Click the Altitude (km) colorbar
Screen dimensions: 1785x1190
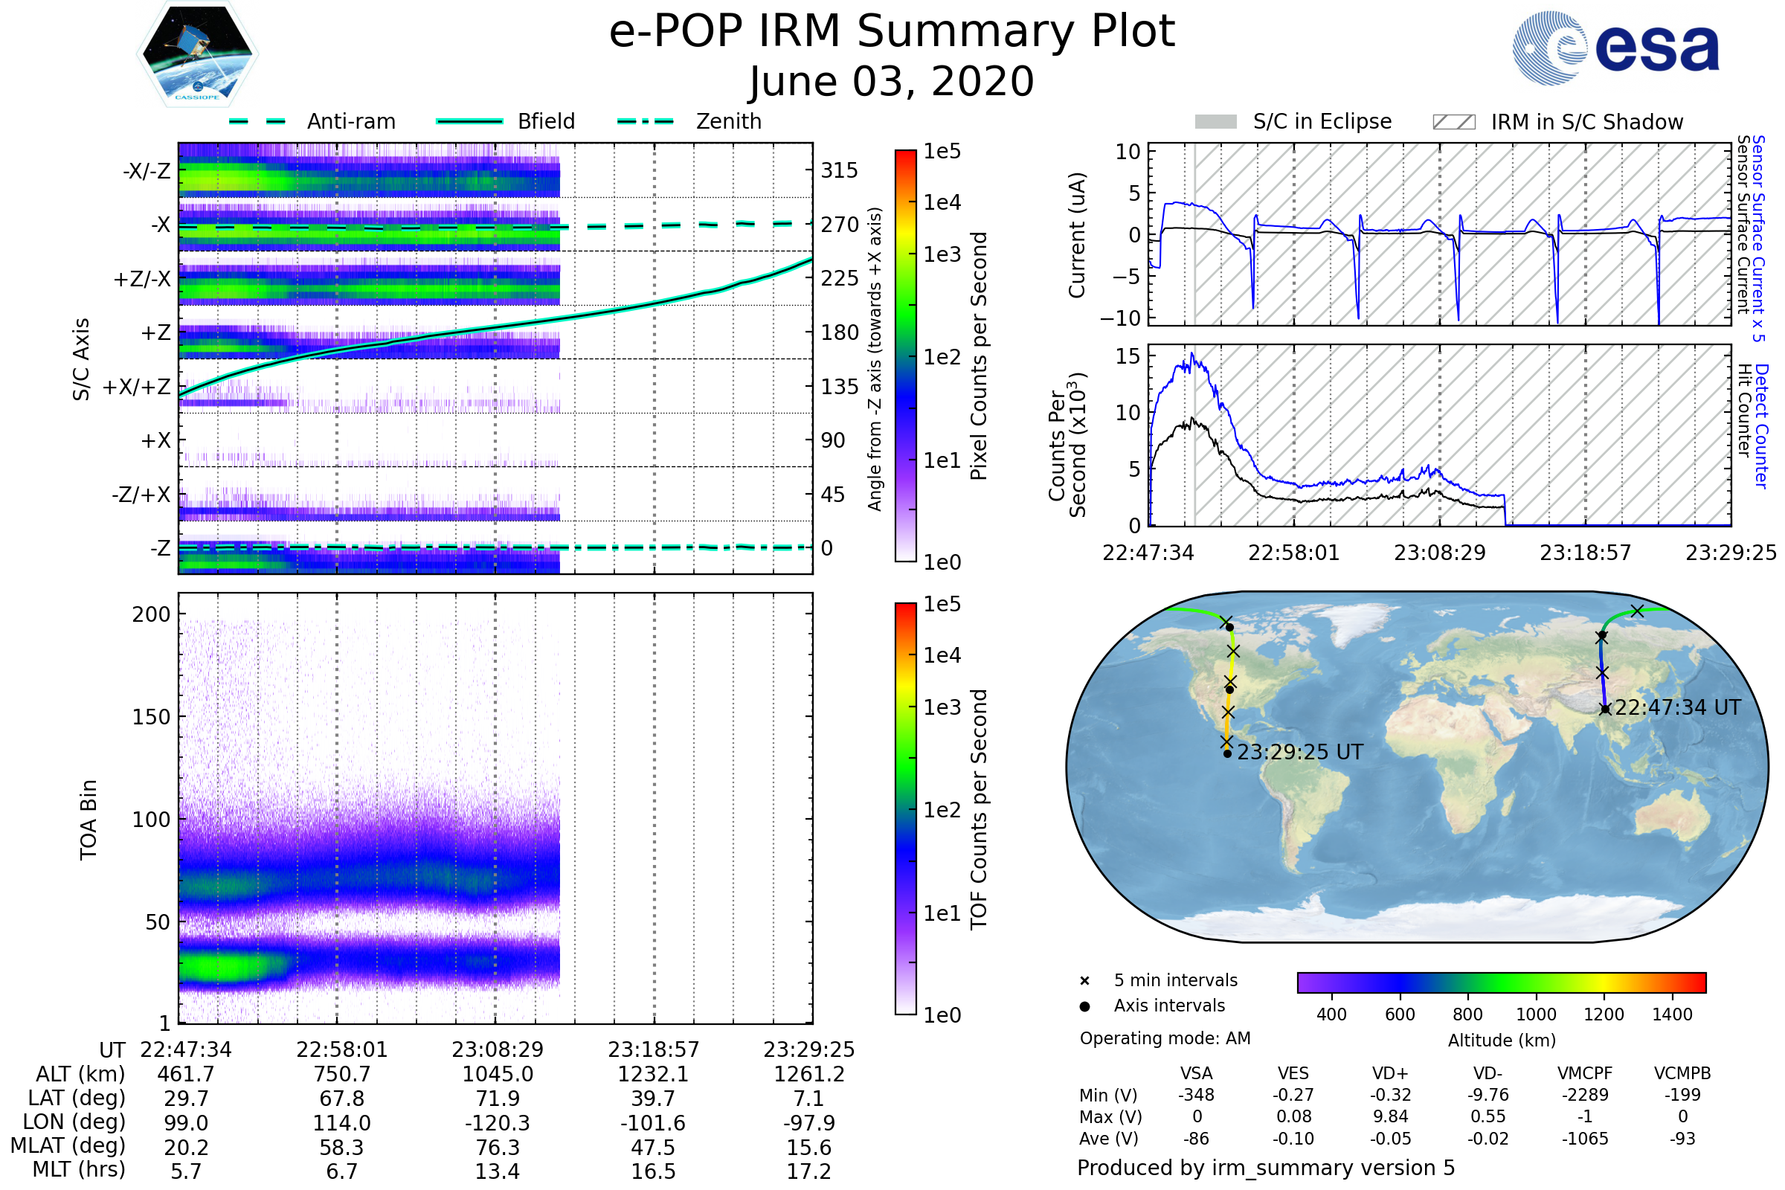[1501, 982]
